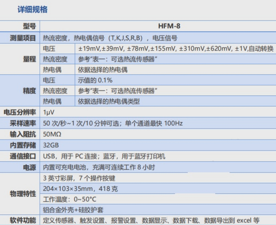Click the value '示值的 0.1%'

95,80
